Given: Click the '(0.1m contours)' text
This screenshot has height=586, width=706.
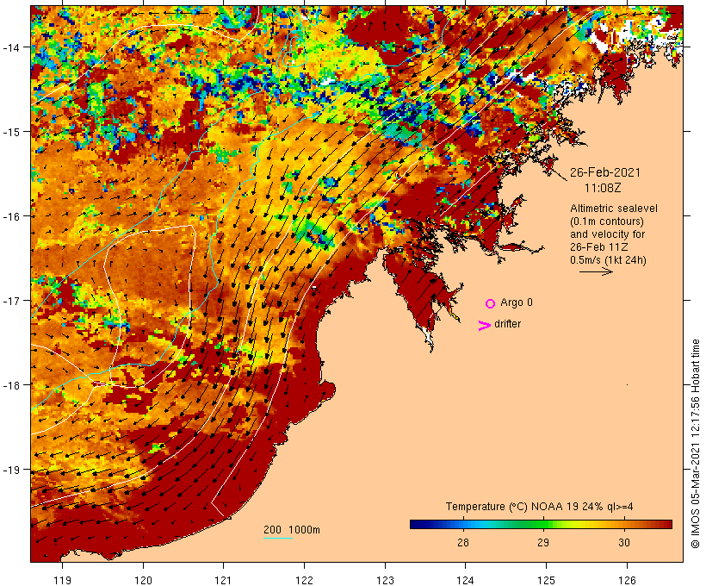Looking at the screenshot, I should click(x=606, y=221).
